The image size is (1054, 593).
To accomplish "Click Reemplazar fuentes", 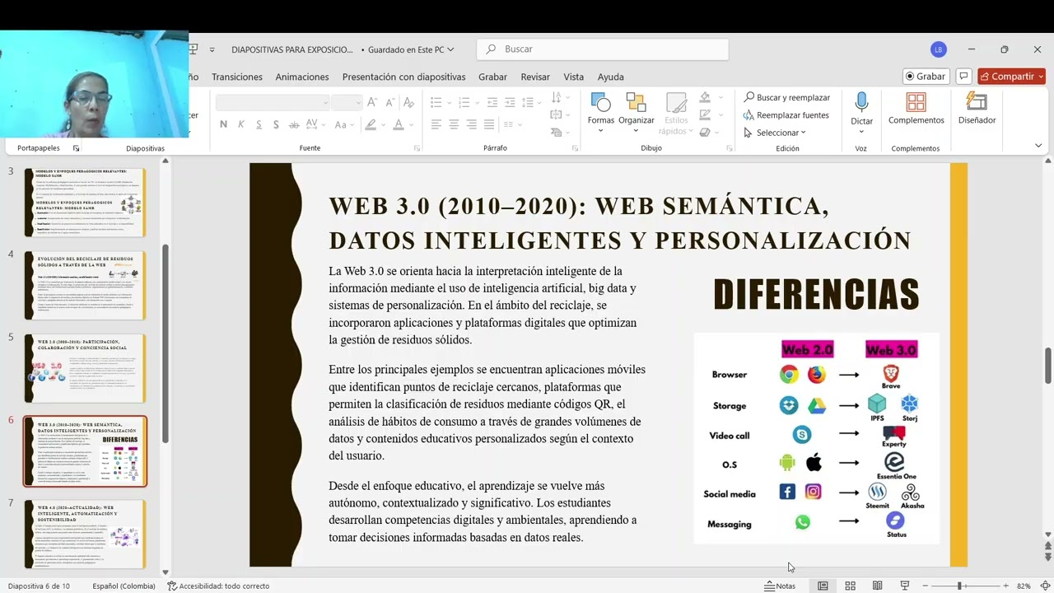I will point(786,115).
